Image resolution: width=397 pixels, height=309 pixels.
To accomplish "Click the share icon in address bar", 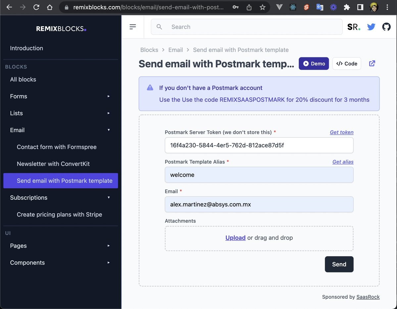I will click(249, 7).
